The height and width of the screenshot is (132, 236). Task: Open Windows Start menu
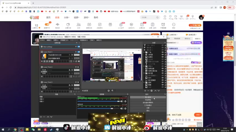point(3,130)
